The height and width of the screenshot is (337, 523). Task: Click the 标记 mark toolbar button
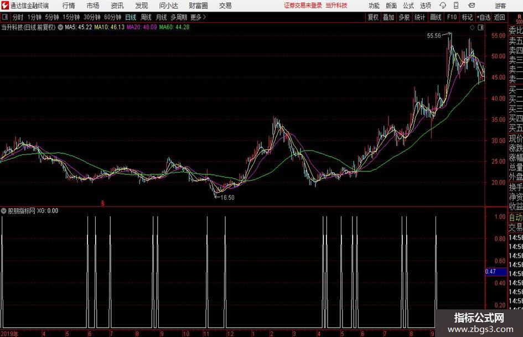tap(467, 17)
